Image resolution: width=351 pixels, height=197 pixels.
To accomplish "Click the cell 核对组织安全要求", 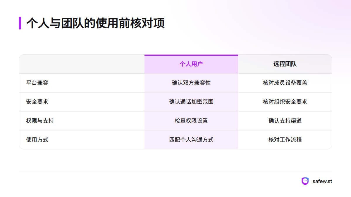I will pos(285,102).
